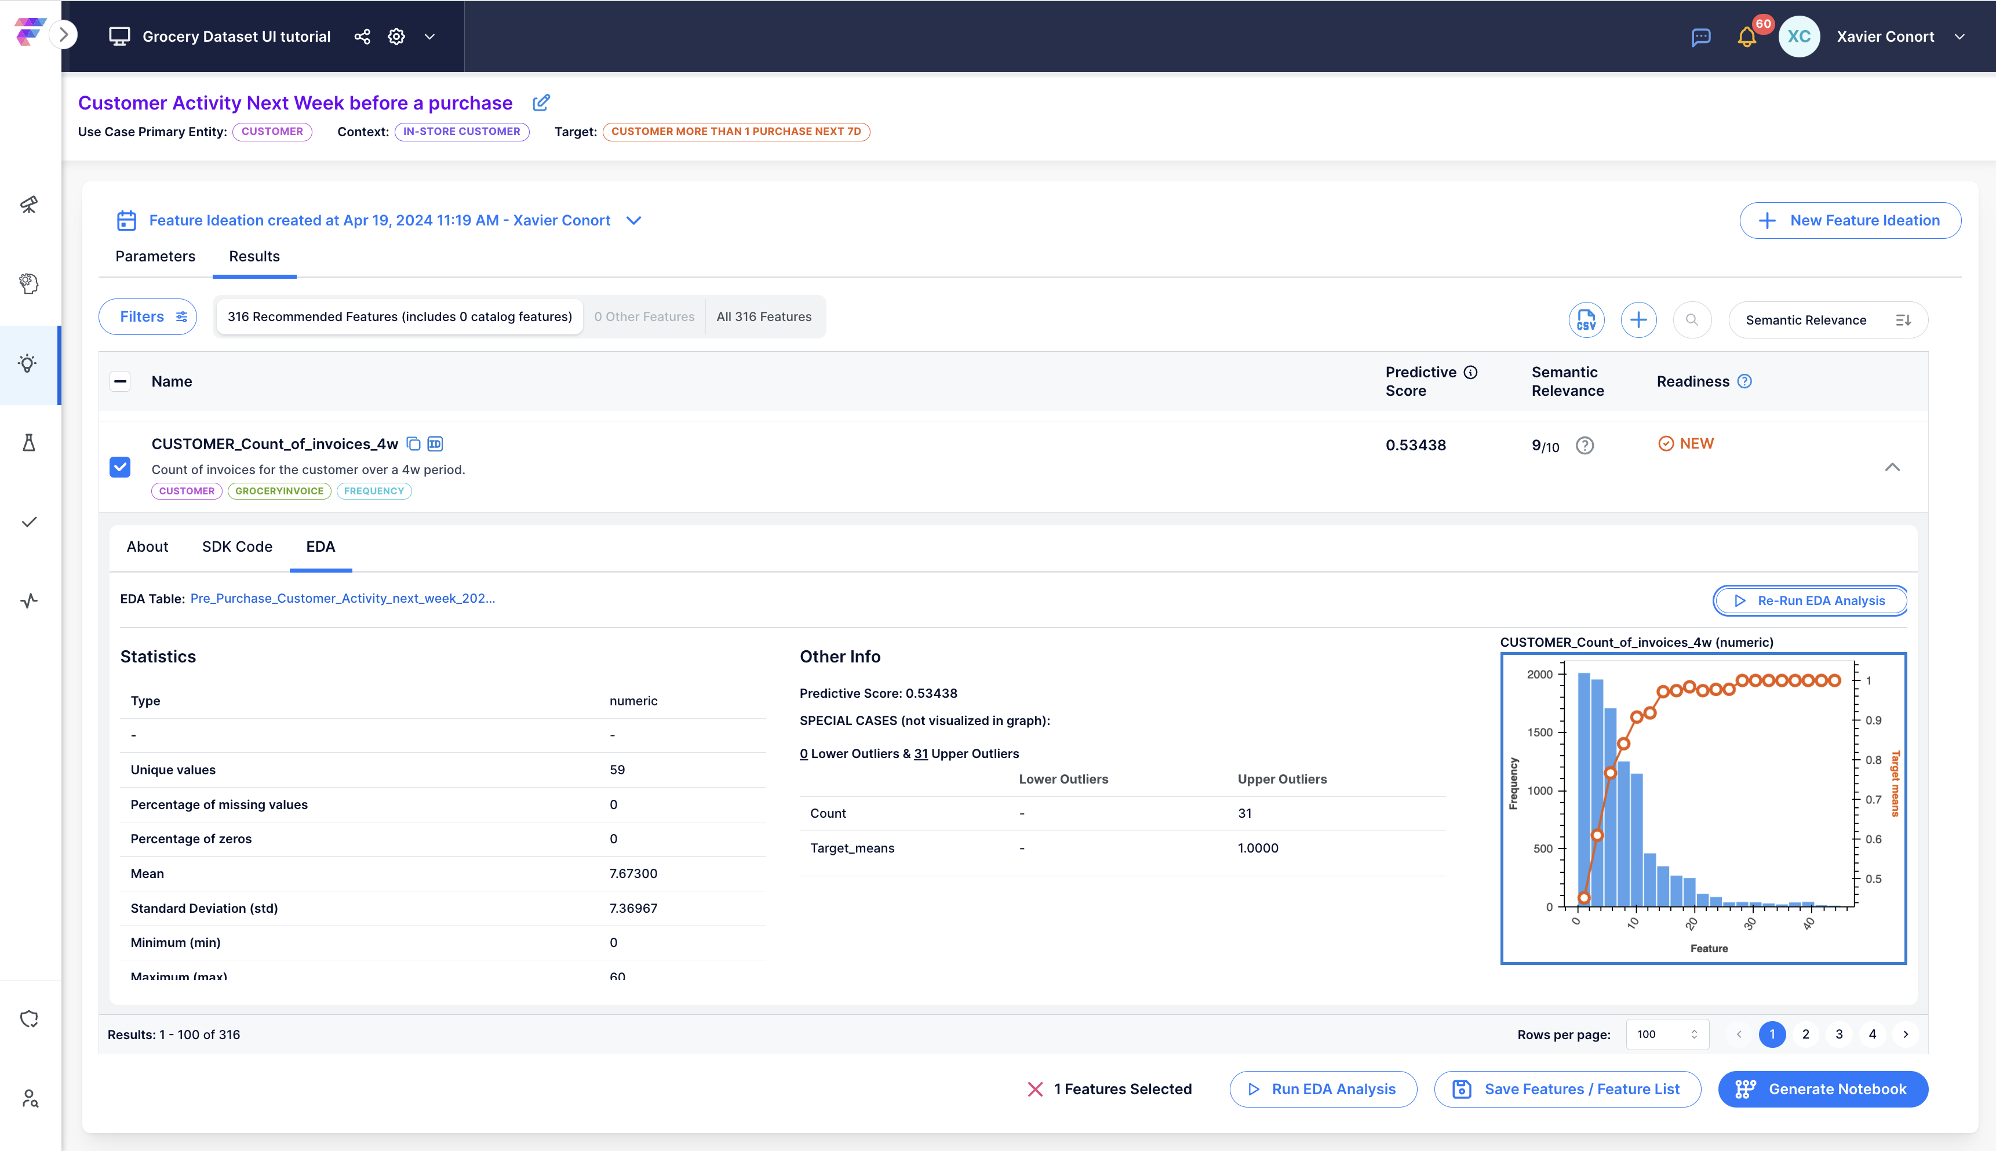1996x1151 pixels.
Task: Collapse the CUSTOMER_Count_of_invoices_4w row chevron
Action: pos(1892,467)
